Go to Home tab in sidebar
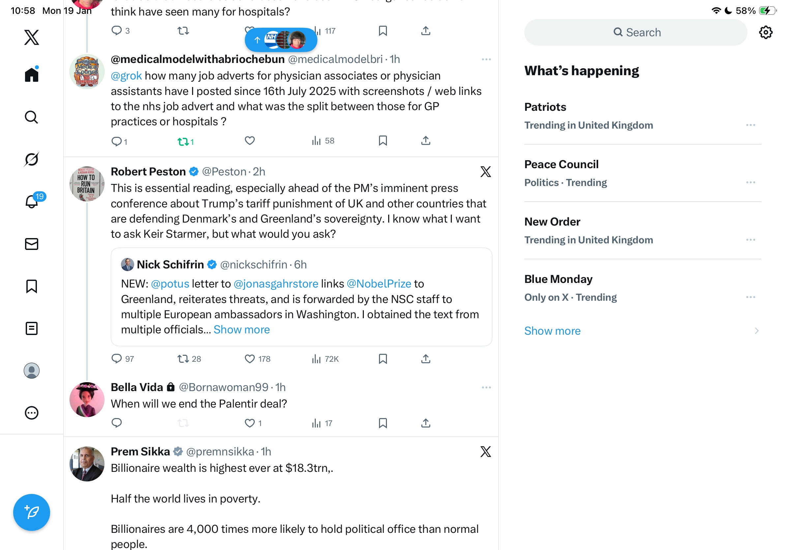The width and height of the screenshot is (787, 550). pyautogui.click(x=32, y=75)
